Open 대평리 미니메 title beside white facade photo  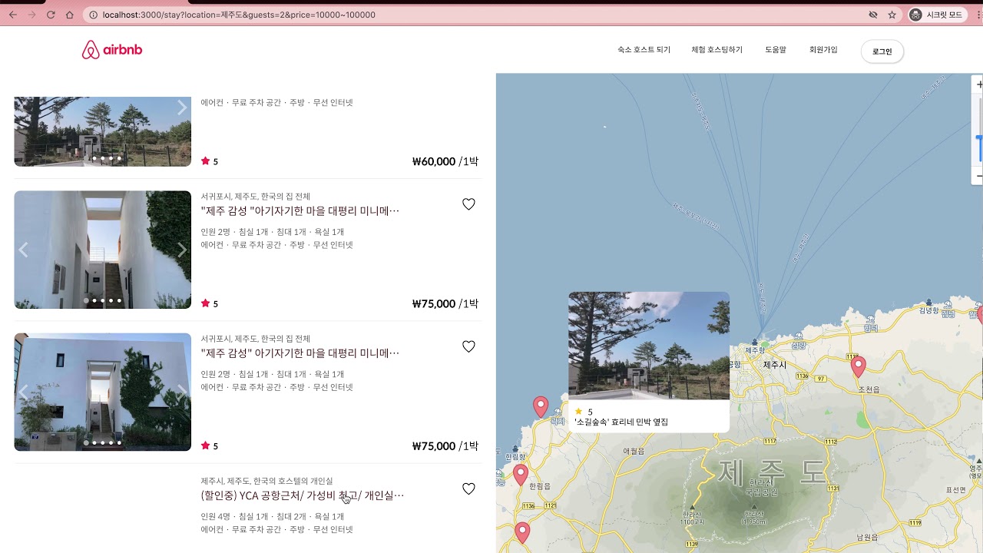[x=300, y=353]
